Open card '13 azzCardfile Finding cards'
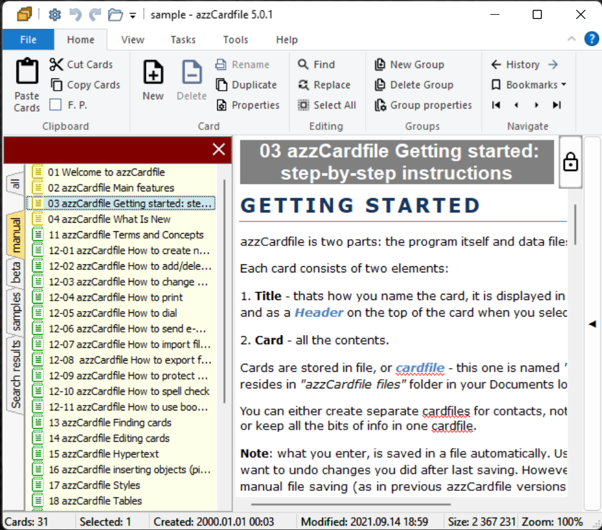 click(121, 423)
